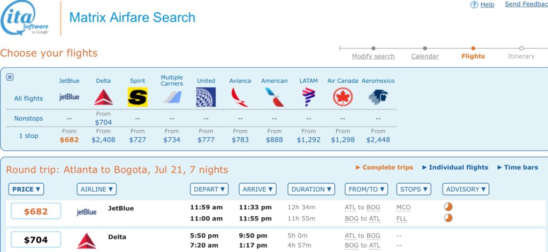Choose the Aeromexico logo
Viewport: 548px width, 252px height.
378,97
